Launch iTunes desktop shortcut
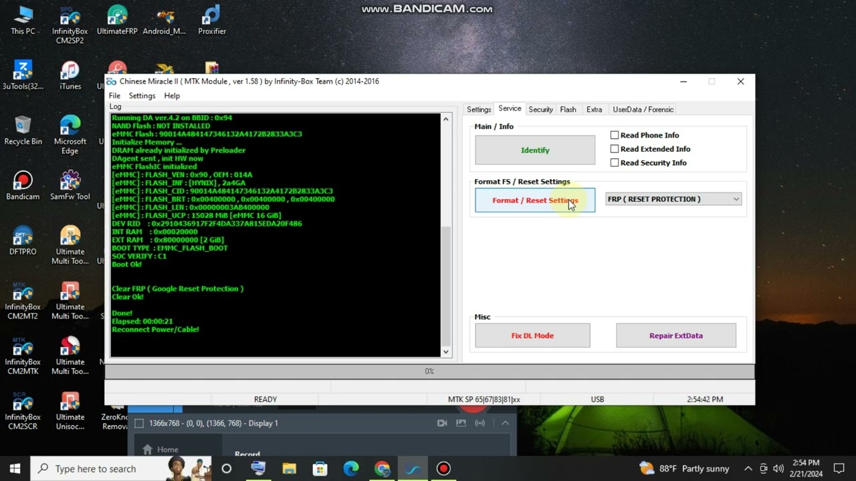 pyautogui.click(x=70, y=75)
